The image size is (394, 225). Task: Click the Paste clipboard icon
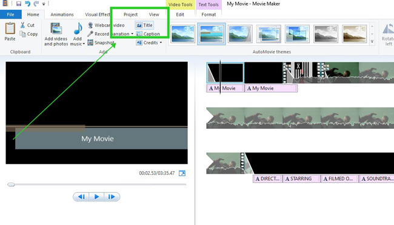tap(10, 28)
